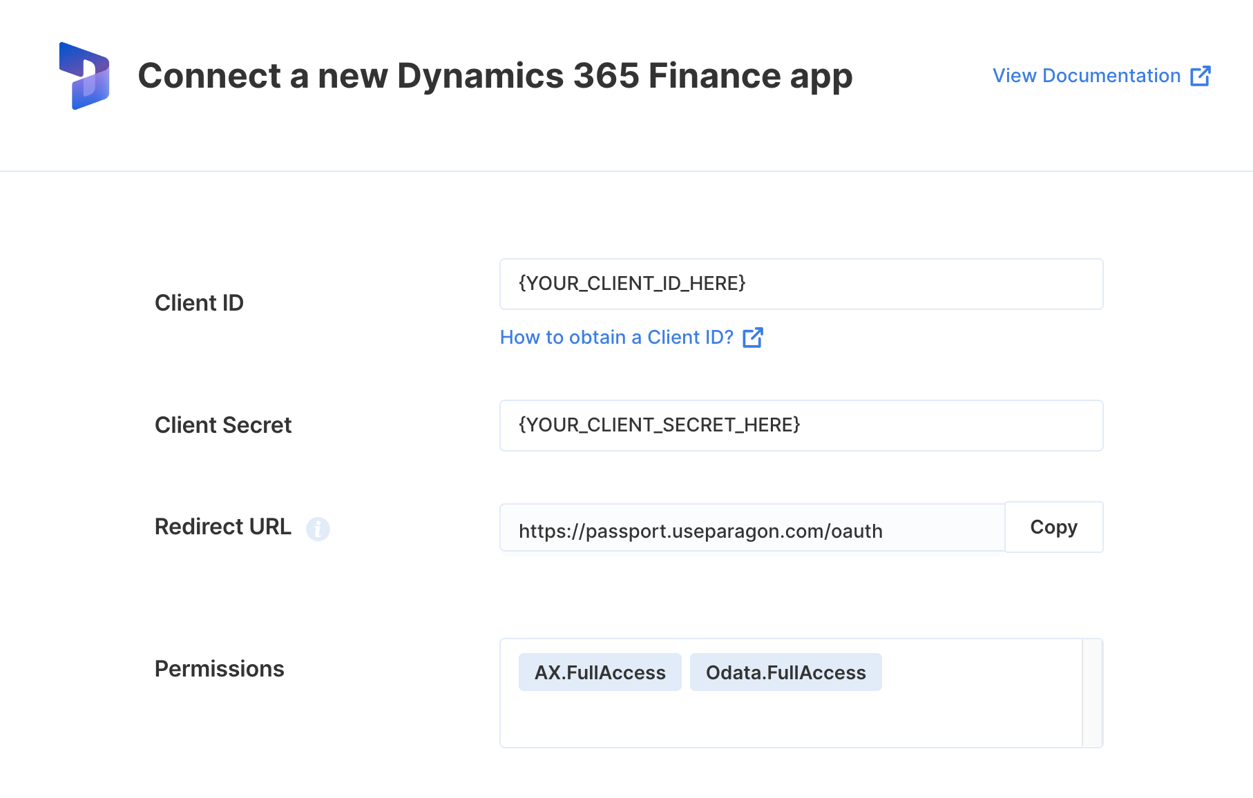Select the Redirect URL text field

752,528
